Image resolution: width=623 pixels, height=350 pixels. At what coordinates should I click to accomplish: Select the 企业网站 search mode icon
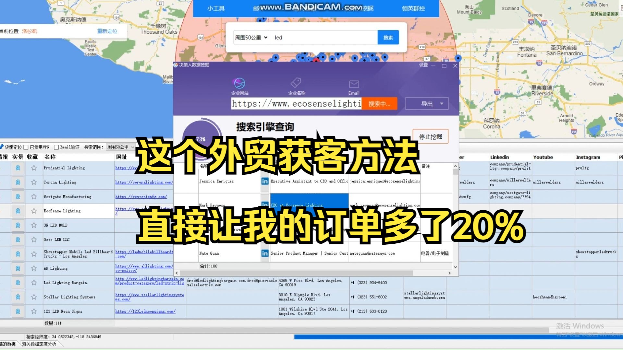240,84
